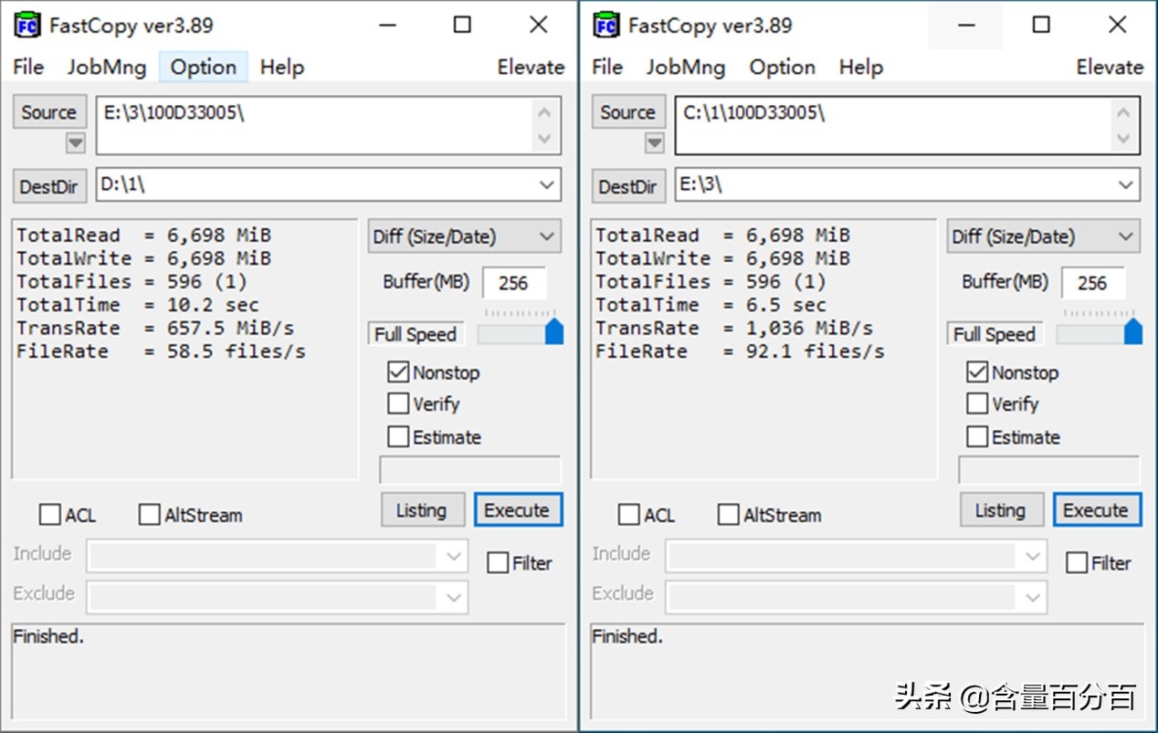Click Elevate in left window
Viewport: 1158px width, 733px height.
tap(531, 67)
